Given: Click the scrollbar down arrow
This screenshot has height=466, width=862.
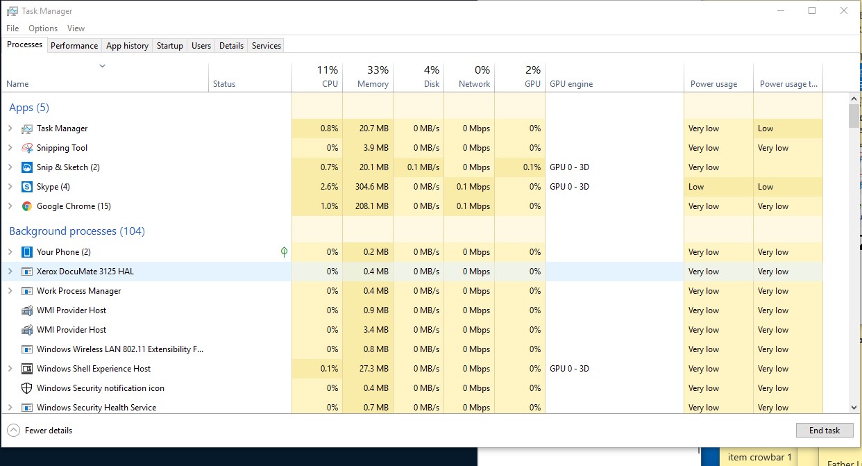Looking at the screenshot, I should [854, 408].
